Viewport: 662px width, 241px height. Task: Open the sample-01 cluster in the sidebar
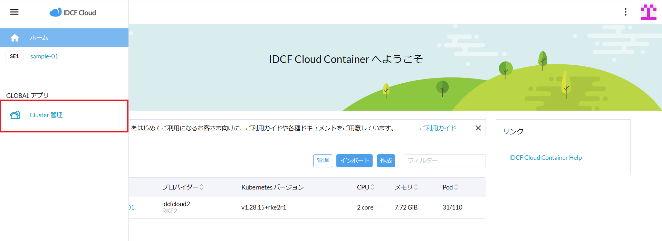click(44, 56)
